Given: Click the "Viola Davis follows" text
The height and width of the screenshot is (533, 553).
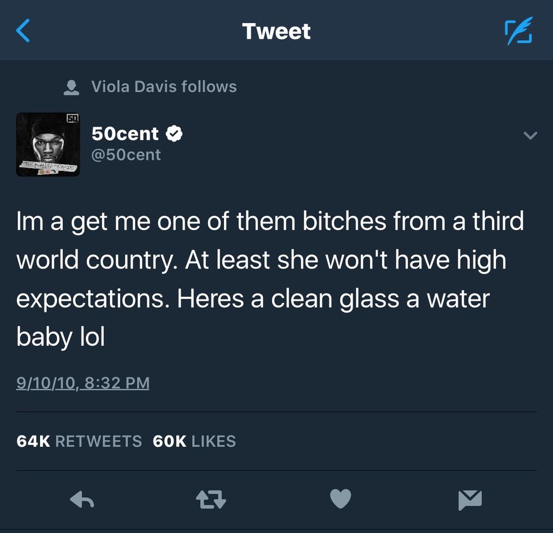Looking at the screenshot, I should [x=164, y=87].
